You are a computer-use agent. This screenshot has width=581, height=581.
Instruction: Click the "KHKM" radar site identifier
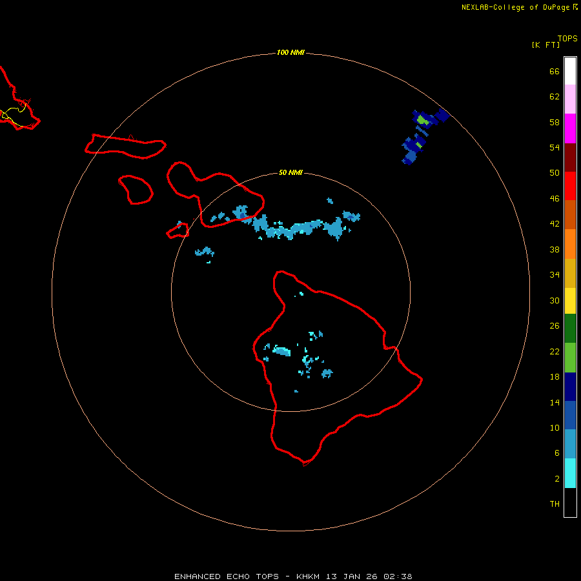(x=307, y=576)
